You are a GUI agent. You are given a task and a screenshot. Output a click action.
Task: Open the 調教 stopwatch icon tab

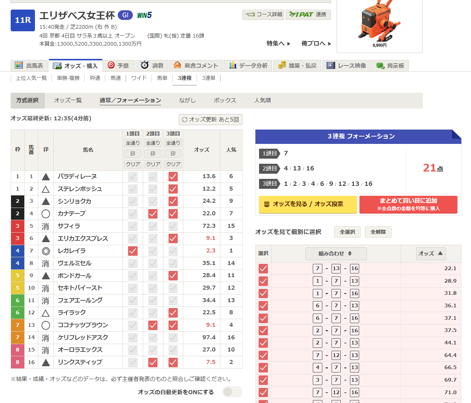pos(145,65)
